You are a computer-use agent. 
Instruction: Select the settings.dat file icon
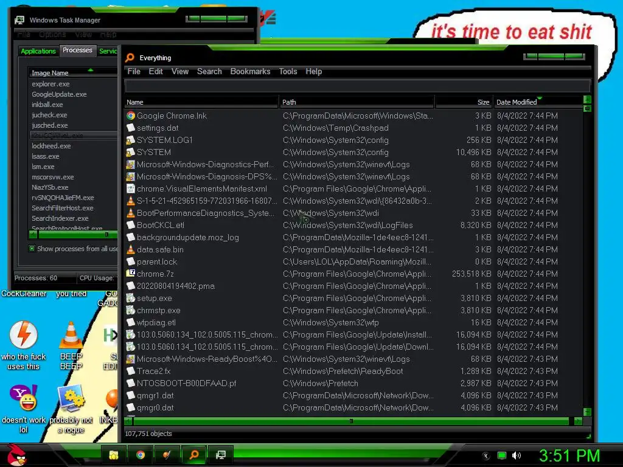(131, 128)
